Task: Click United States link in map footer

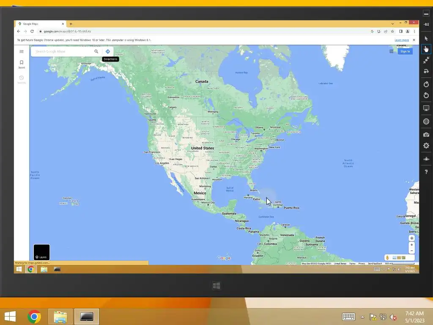Action: [340, 264]
